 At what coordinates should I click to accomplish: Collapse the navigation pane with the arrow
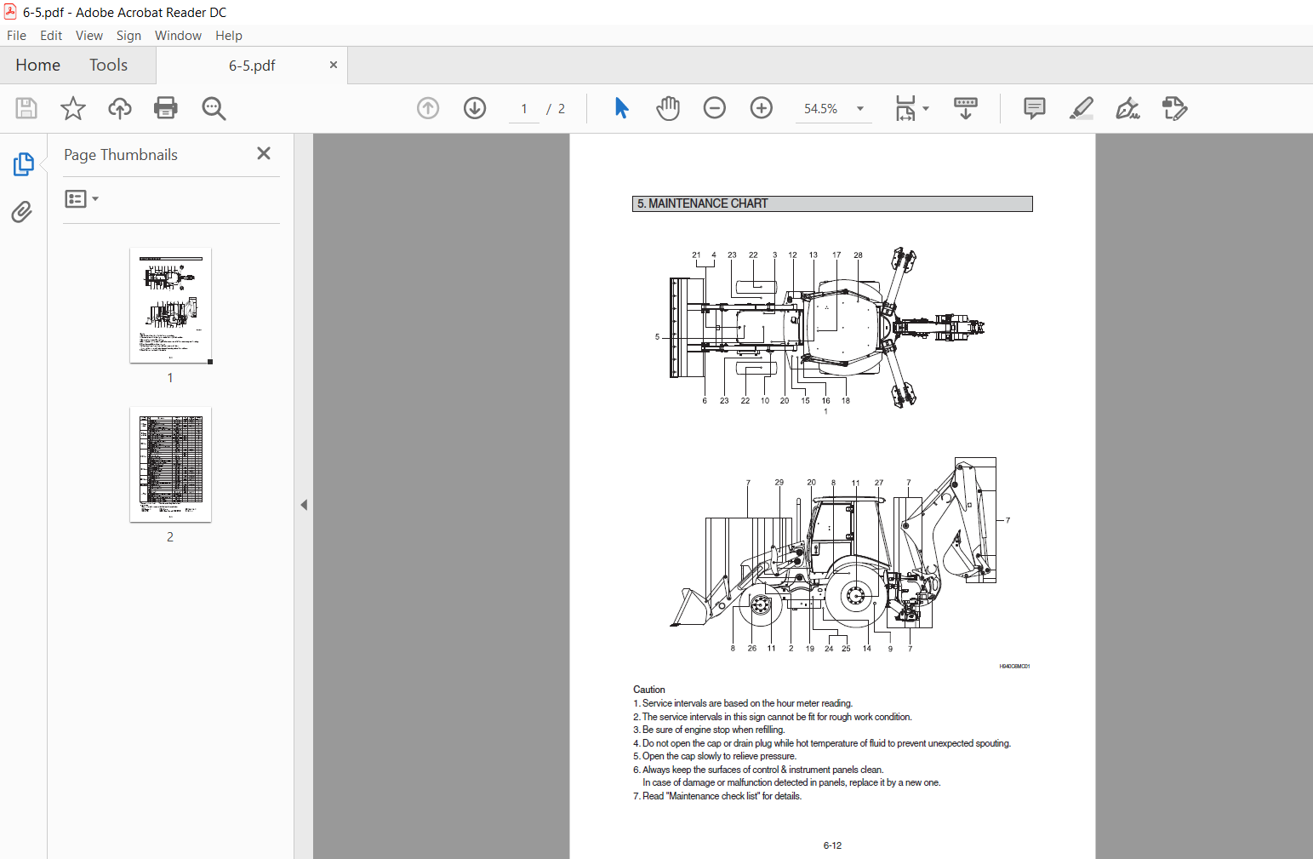(304, 505)
